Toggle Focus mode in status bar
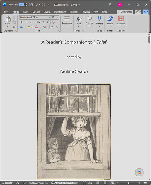The image size is (151, 185). (87, 183)
